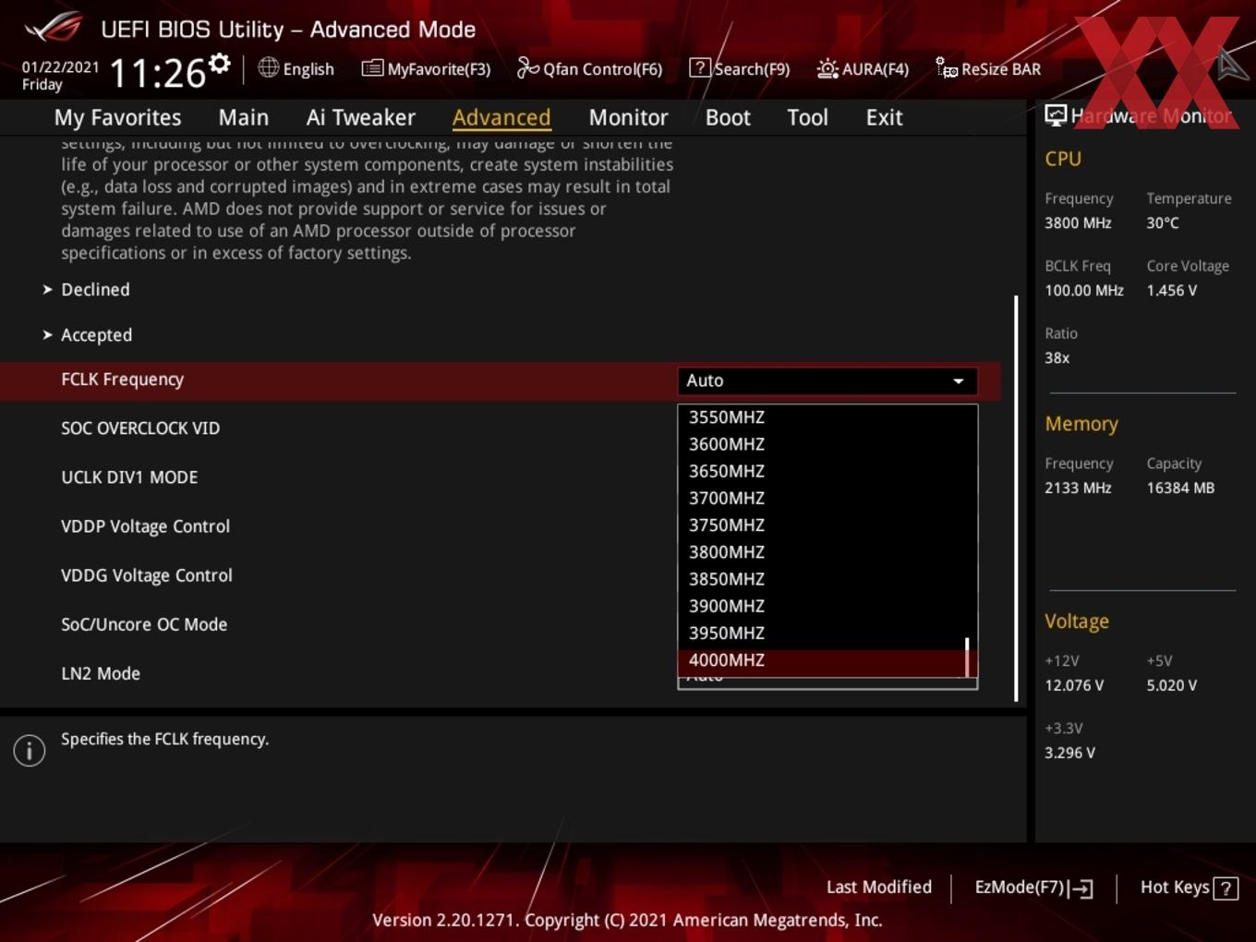Click the Last Modified button

878,888
